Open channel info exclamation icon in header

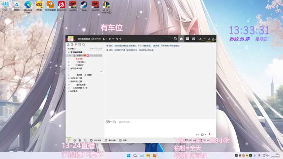click(x=120, y=39)
